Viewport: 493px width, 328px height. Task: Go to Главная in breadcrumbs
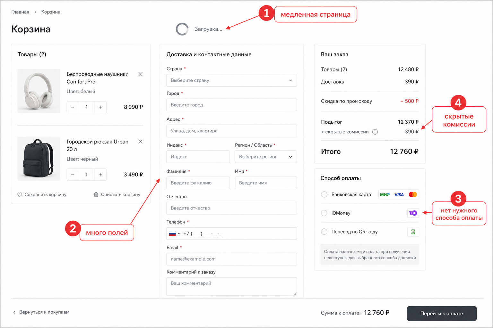(x=20, y=12)
